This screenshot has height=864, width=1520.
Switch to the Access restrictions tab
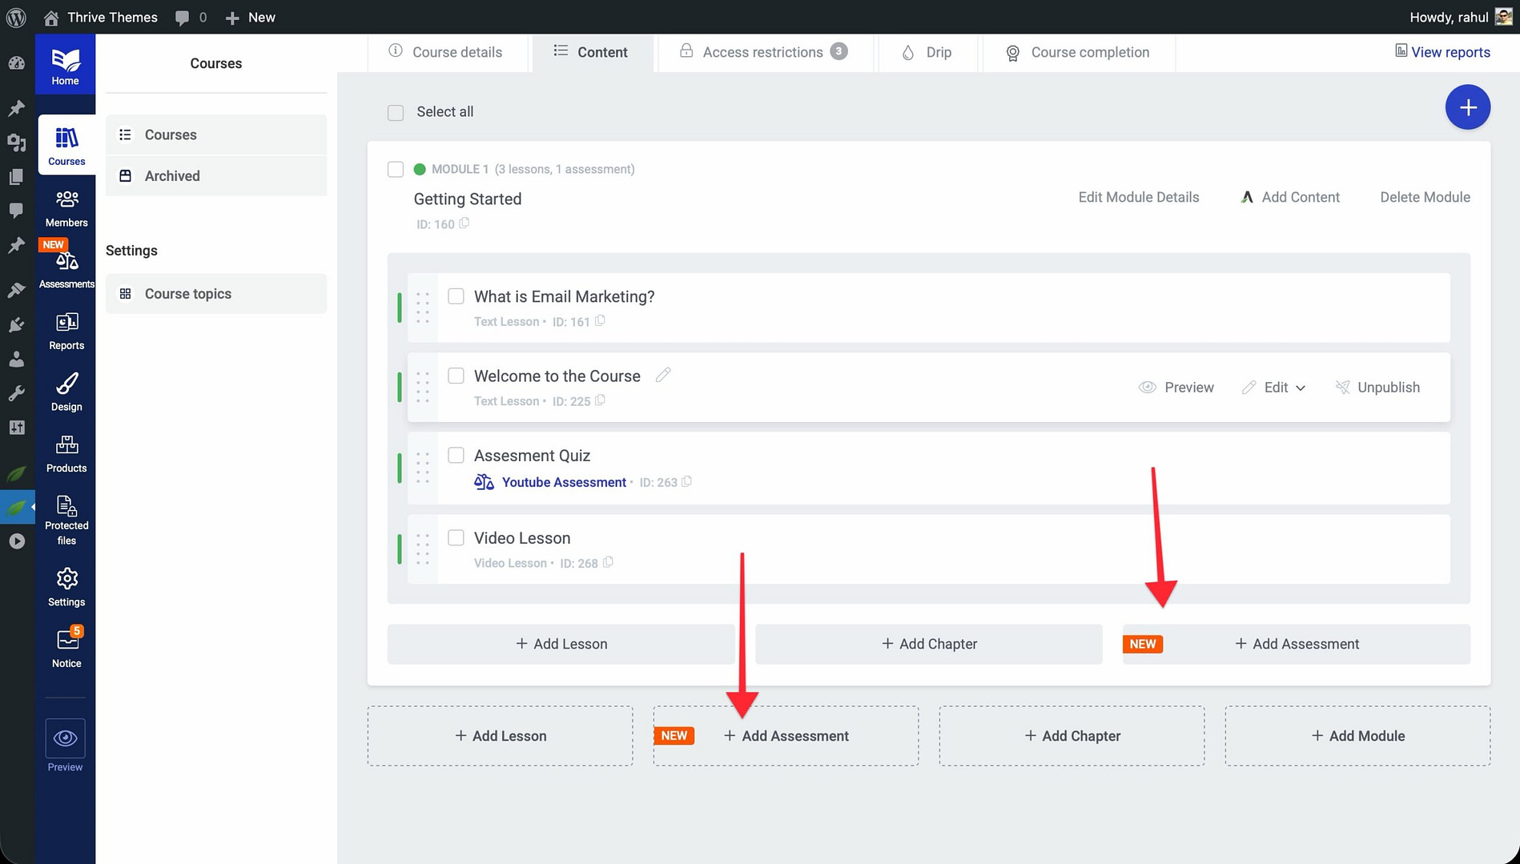762,52
